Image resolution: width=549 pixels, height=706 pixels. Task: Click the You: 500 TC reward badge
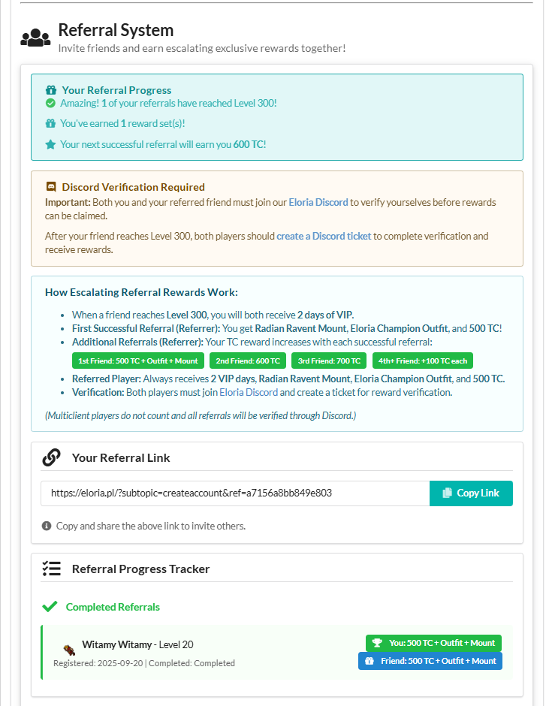(433, 643)
